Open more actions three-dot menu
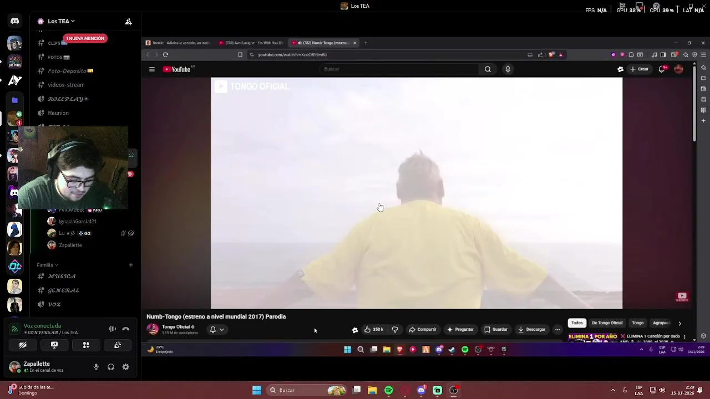The height and width of the screenshot is (399, 710). 557,330
